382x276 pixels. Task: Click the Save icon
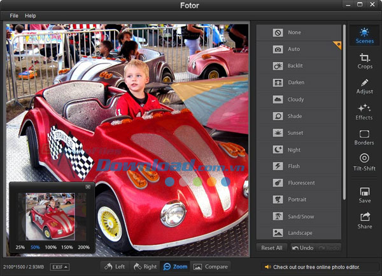point(365,195)
